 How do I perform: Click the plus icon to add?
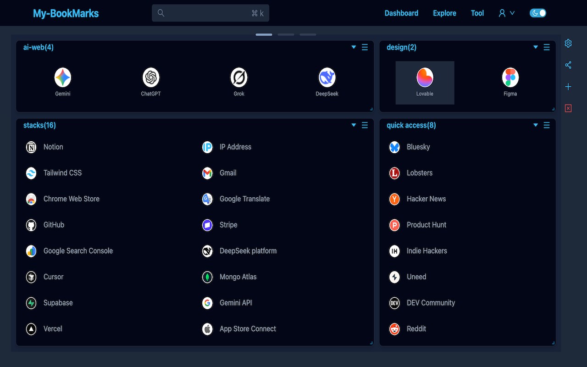click(x=568, y=87)
